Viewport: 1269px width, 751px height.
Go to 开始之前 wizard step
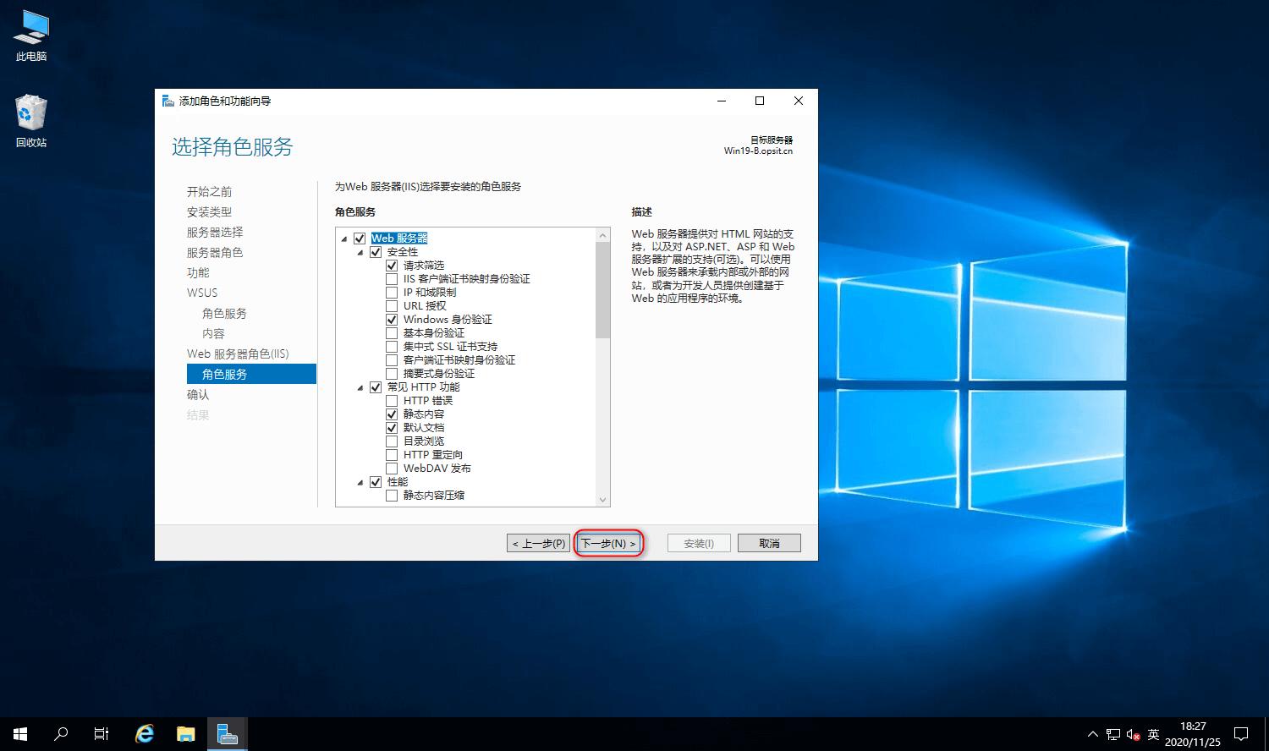[209, 192]
